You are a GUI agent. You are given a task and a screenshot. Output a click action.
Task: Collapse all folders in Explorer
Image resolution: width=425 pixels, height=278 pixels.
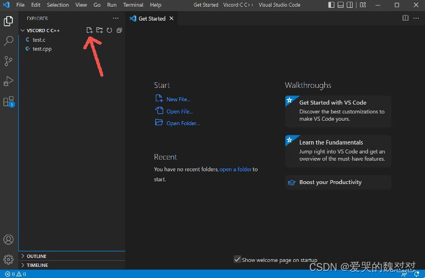[119, 30]
